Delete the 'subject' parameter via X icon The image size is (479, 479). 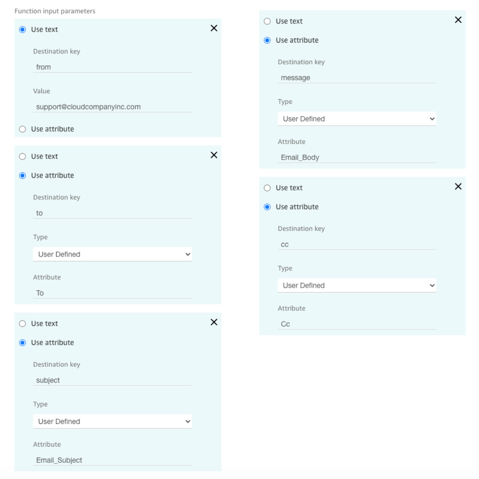click(x=214, y=322)
